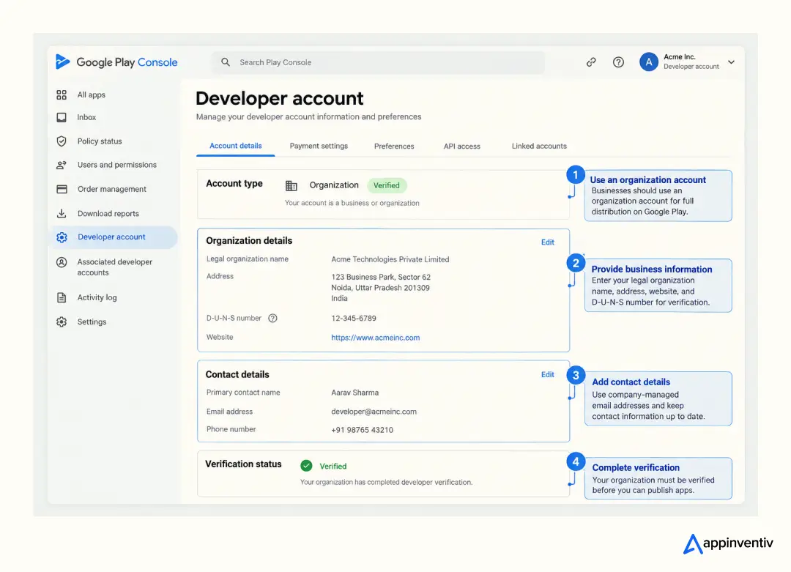Click the Download reports arrow icon
This screenshot has width=791, height=572.
tap(62, 213)
